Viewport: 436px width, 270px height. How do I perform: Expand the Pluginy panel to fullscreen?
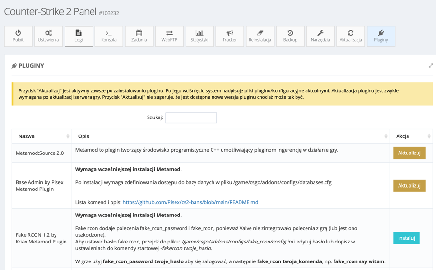430,66
